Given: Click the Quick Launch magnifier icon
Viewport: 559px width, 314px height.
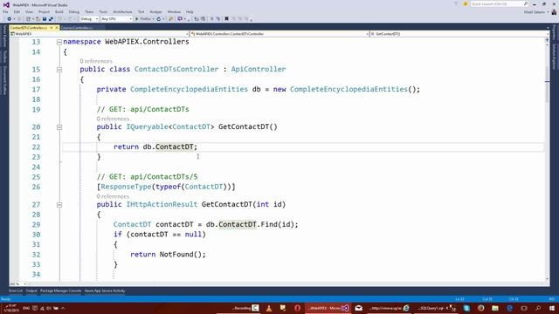Looking at the screenshot, I should pos(526,3).
